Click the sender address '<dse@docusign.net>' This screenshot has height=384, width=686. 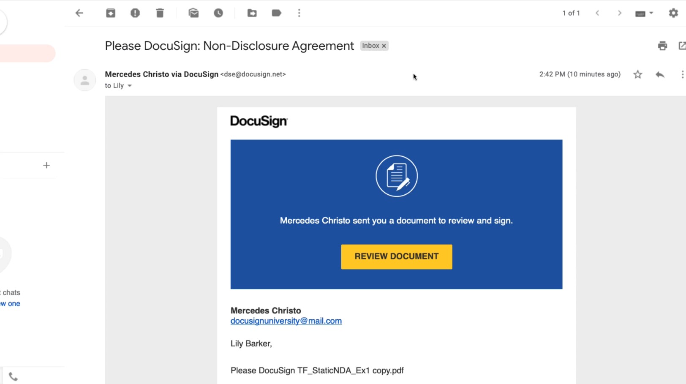[253, 74]
